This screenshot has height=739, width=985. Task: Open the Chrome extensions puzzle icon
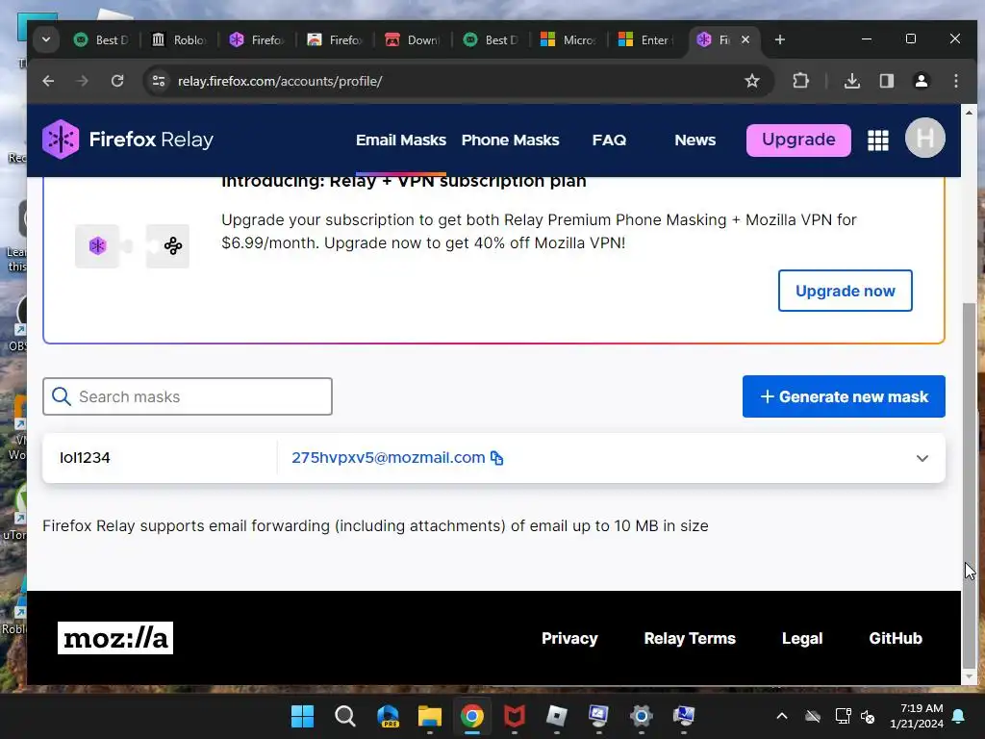800,81
